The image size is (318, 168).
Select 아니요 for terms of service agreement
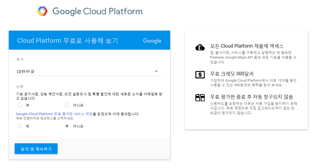pyautogui.click(x=67, y=126)
